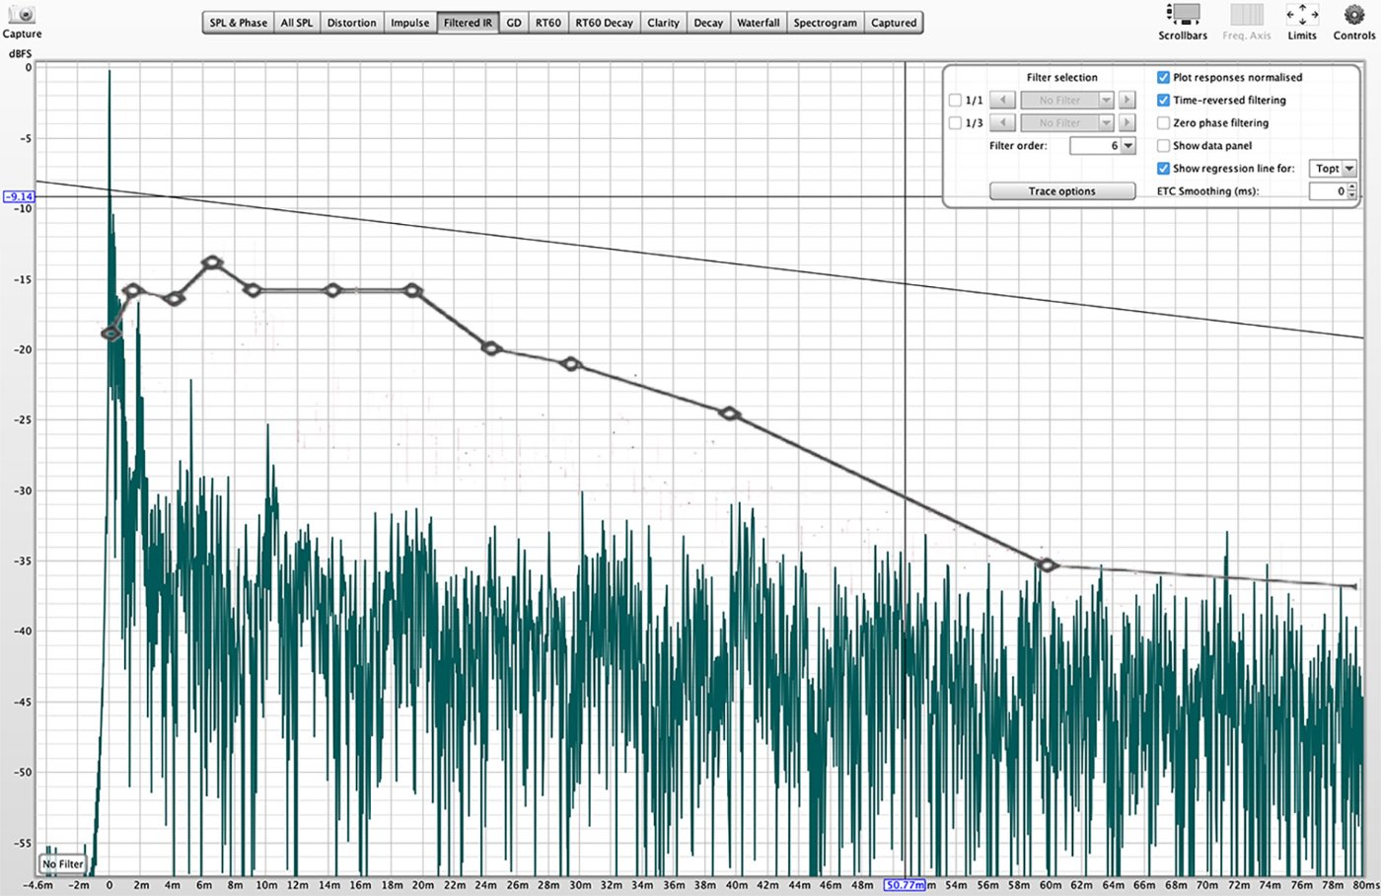1381x896 pixels.
Task: Click the Trace options button
Action: (x=1061, y=191)
